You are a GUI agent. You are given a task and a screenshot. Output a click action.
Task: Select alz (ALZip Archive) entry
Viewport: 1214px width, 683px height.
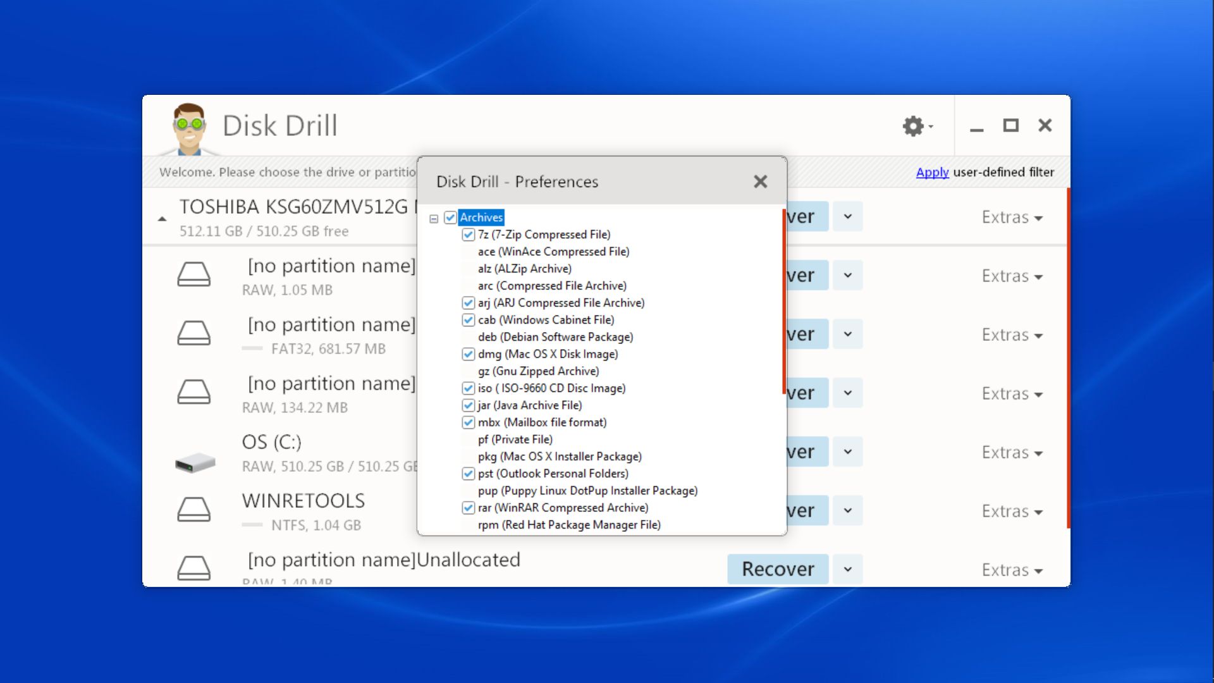(524, 269)
